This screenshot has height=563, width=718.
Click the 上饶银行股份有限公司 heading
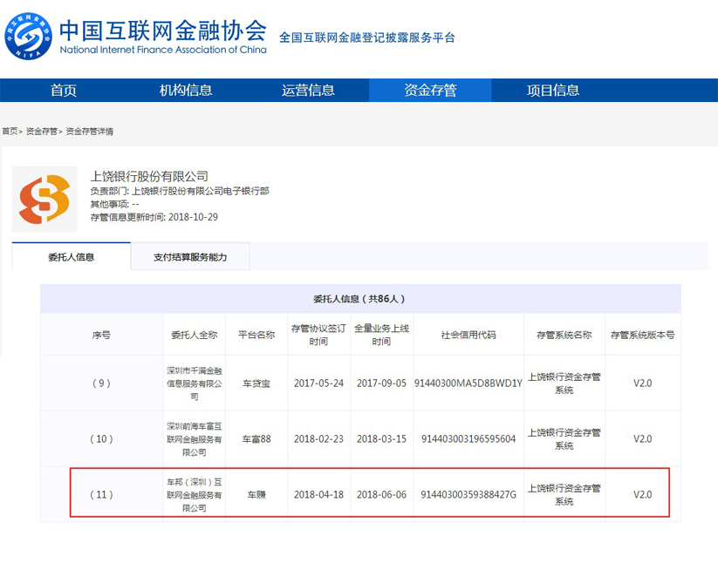pyautogui.click(x=149, y=176)
